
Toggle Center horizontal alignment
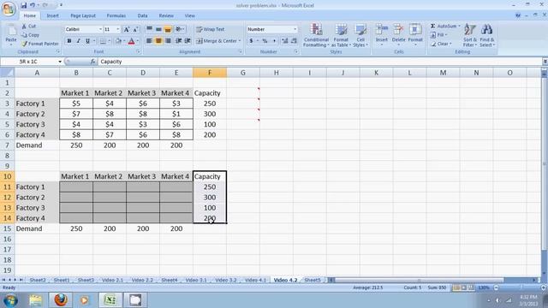[158, 41]
